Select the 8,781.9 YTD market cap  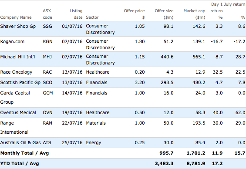coord(196,163)
